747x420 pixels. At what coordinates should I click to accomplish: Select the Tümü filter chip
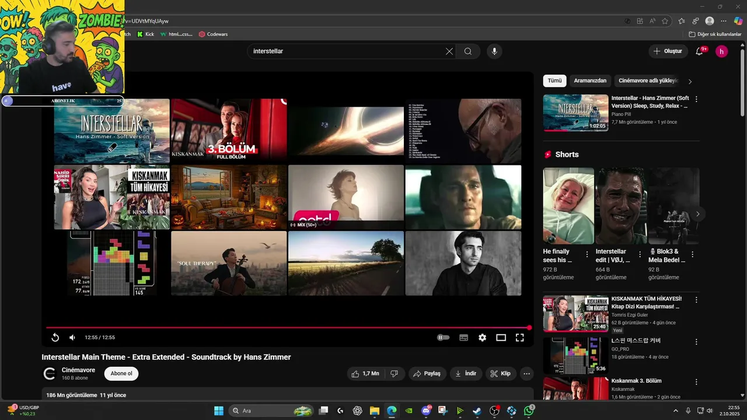[x=554, y=80]
